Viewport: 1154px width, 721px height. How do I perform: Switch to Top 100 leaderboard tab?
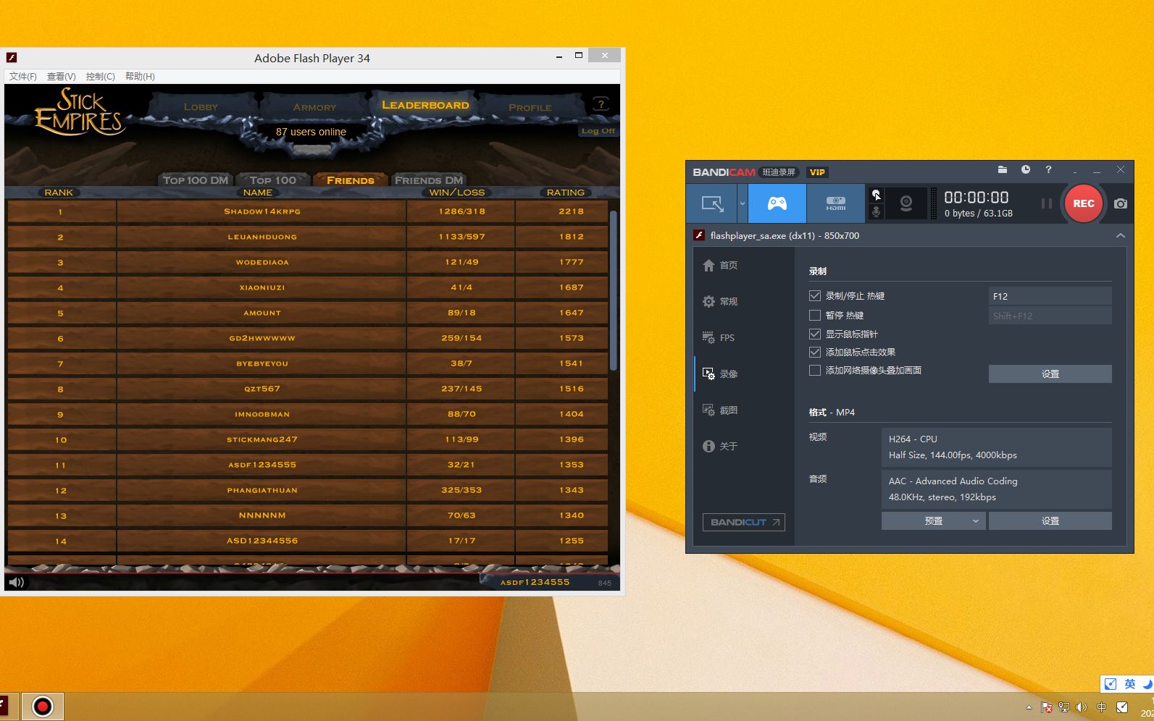tap(273, 180)
